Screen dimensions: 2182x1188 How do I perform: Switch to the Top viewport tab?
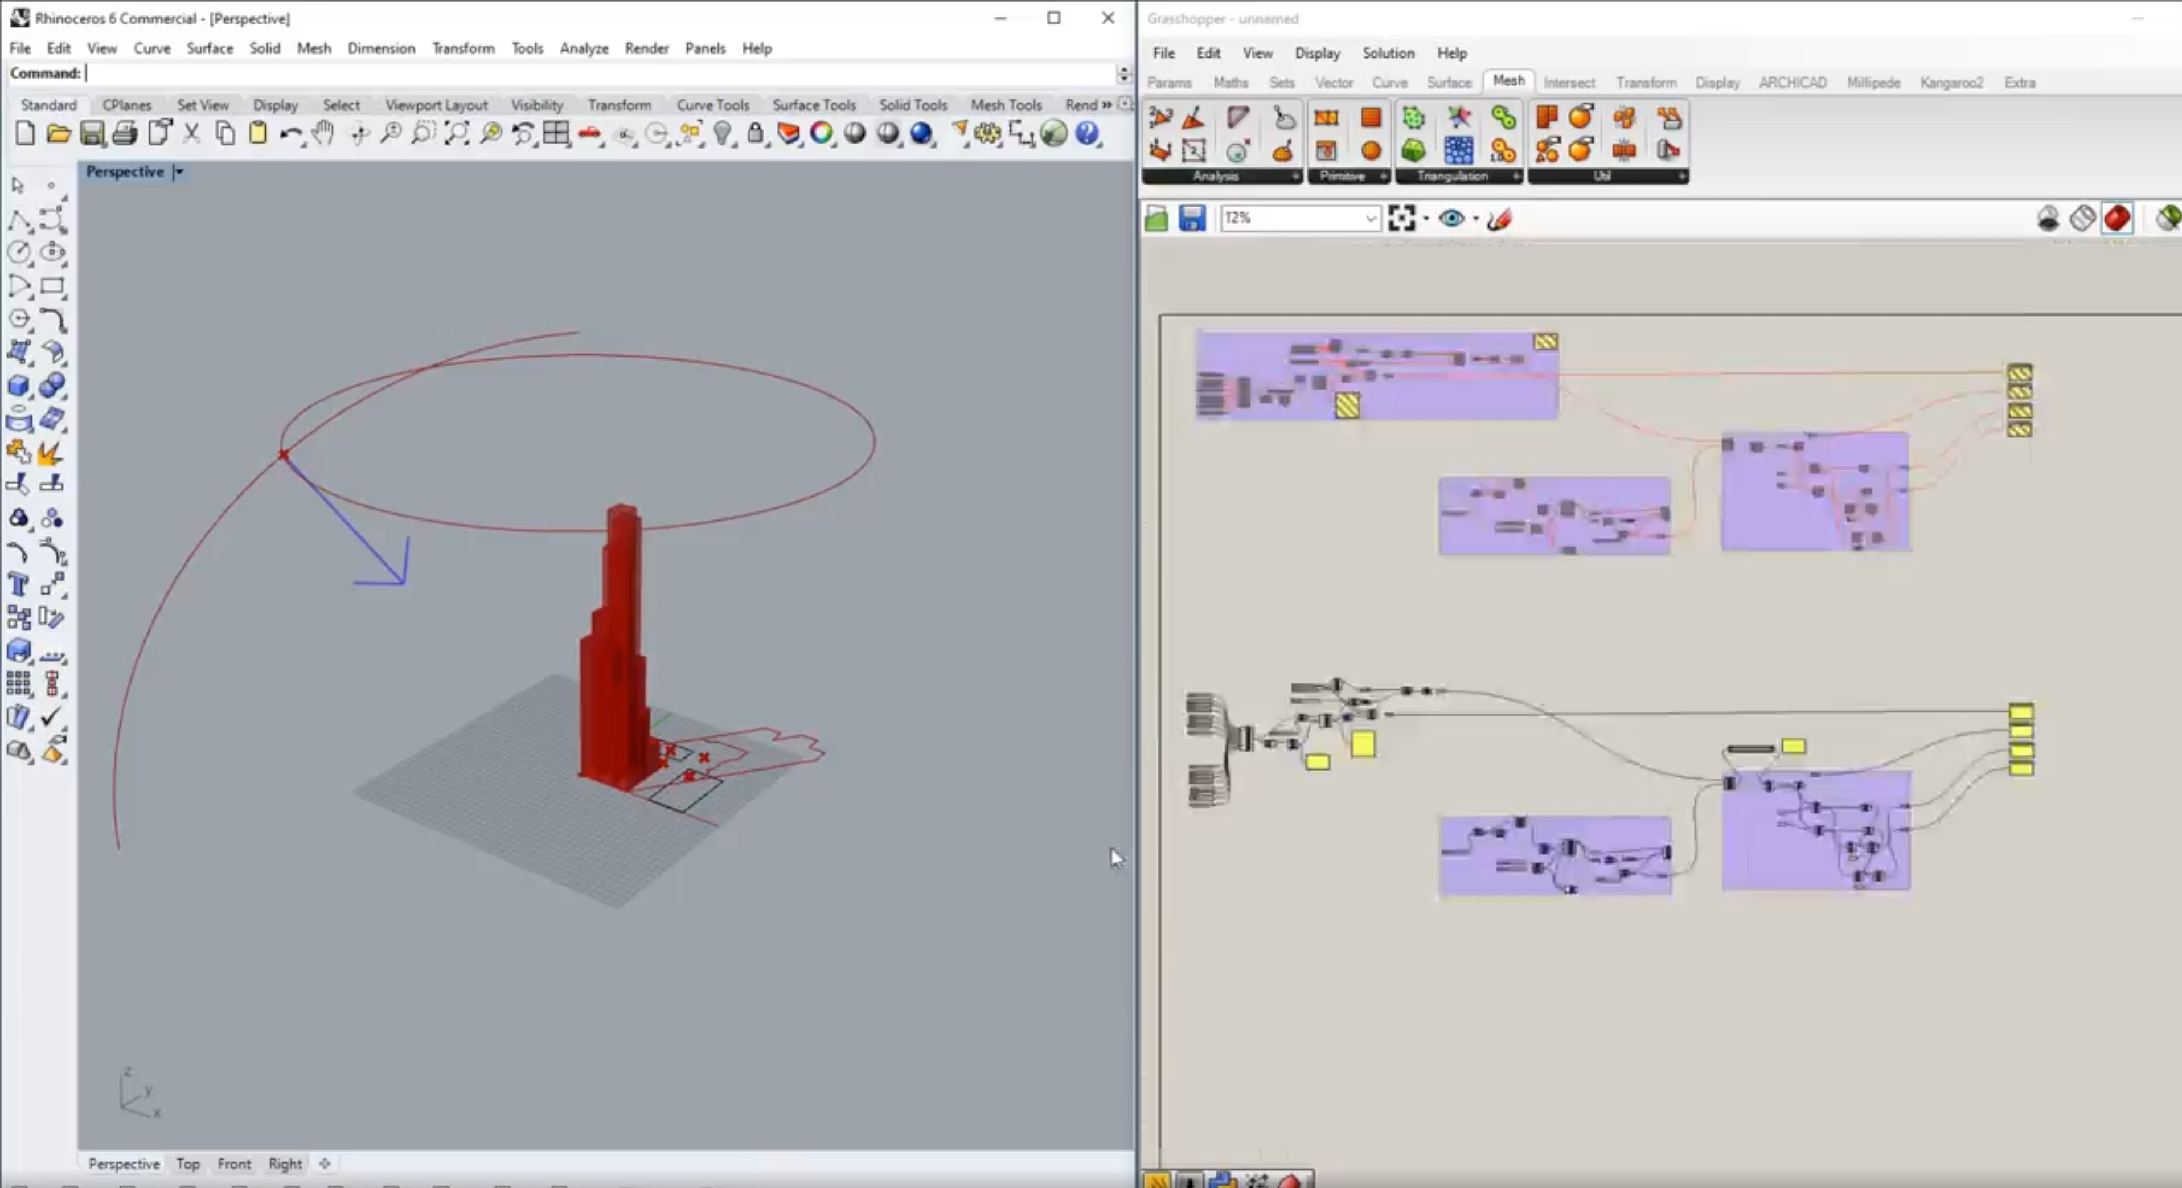pyautogui.click(x=188, y=1164)
